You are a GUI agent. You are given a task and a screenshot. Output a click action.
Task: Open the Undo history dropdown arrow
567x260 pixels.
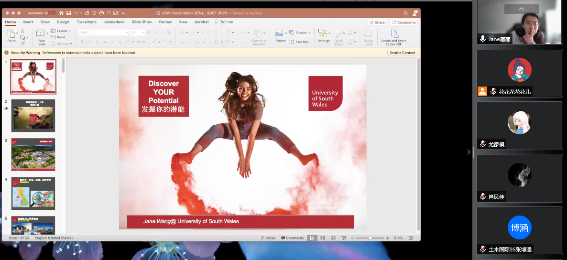[x=81, y=13]
